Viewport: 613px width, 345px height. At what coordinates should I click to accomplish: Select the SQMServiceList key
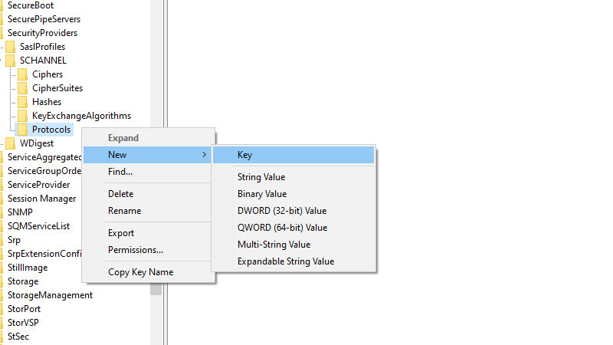[39, 226]
